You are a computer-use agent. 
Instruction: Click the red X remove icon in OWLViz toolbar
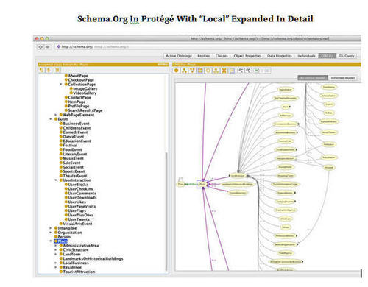[x=224, y=71]
